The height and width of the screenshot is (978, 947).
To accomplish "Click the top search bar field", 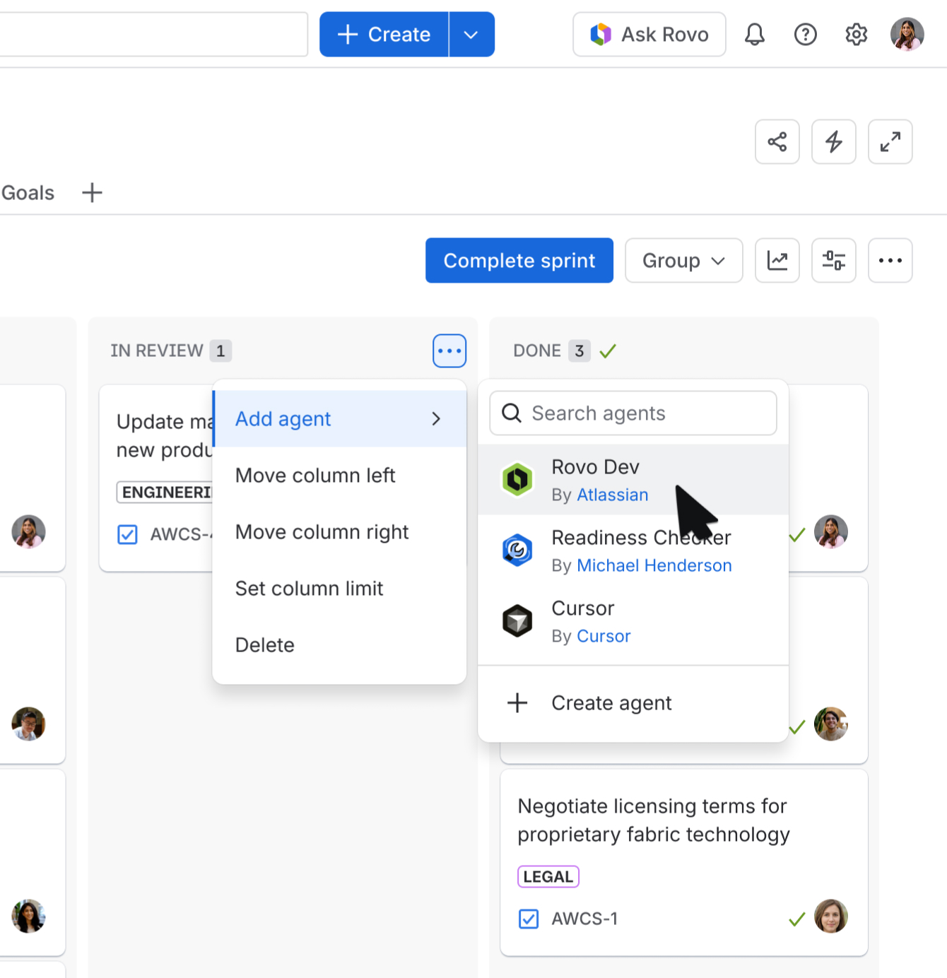I will click(153, 34).
